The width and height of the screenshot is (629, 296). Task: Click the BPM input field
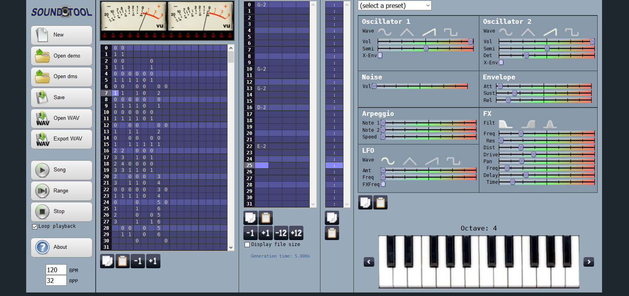coord(56,270)
